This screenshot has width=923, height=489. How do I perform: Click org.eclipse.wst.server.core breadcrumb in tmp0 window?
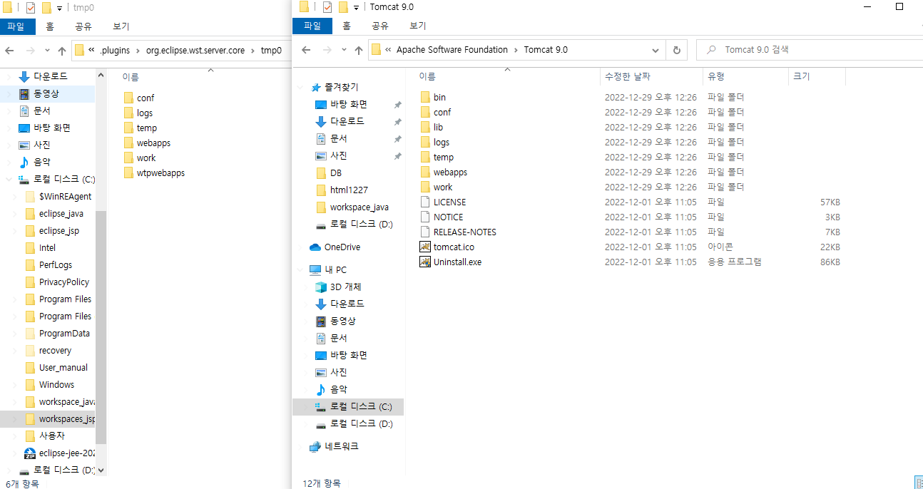(x=195, y=51)
